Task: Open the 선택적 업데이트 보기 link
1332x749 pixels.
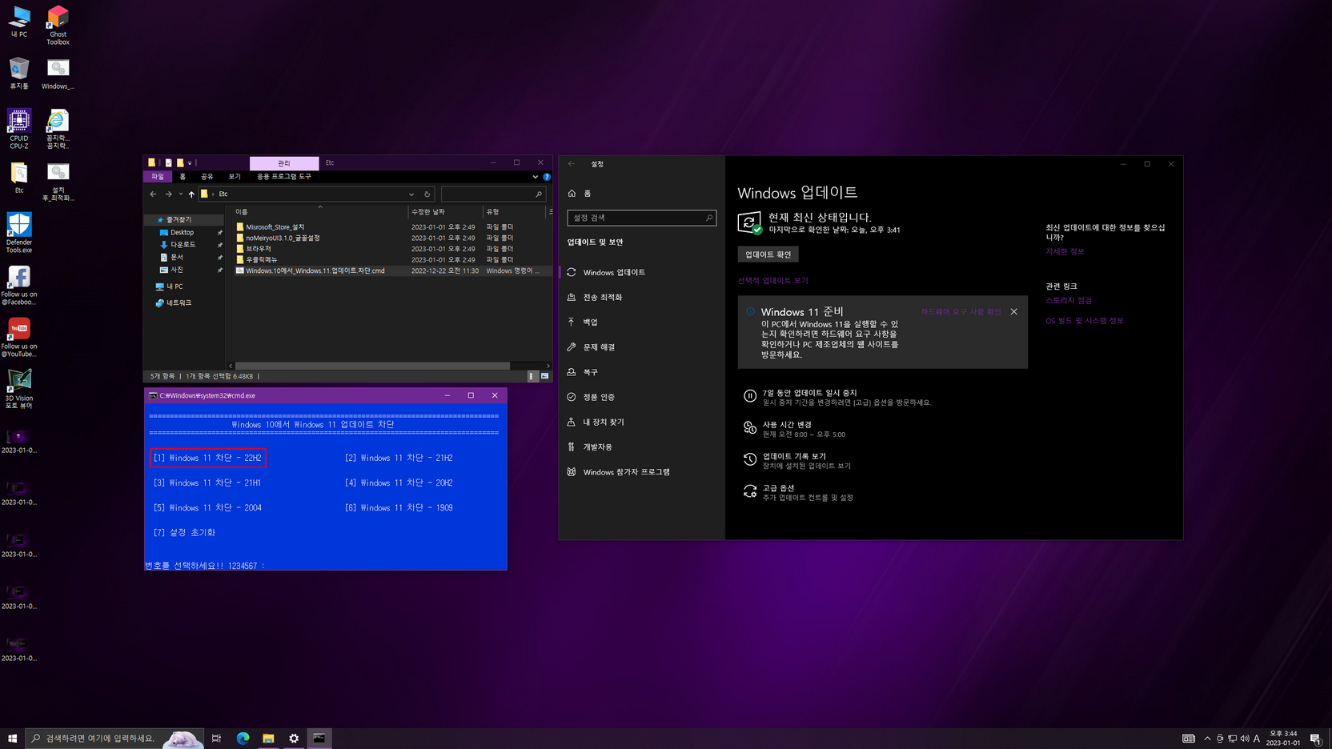Action: pyautogui.click(x=773, y=281)
